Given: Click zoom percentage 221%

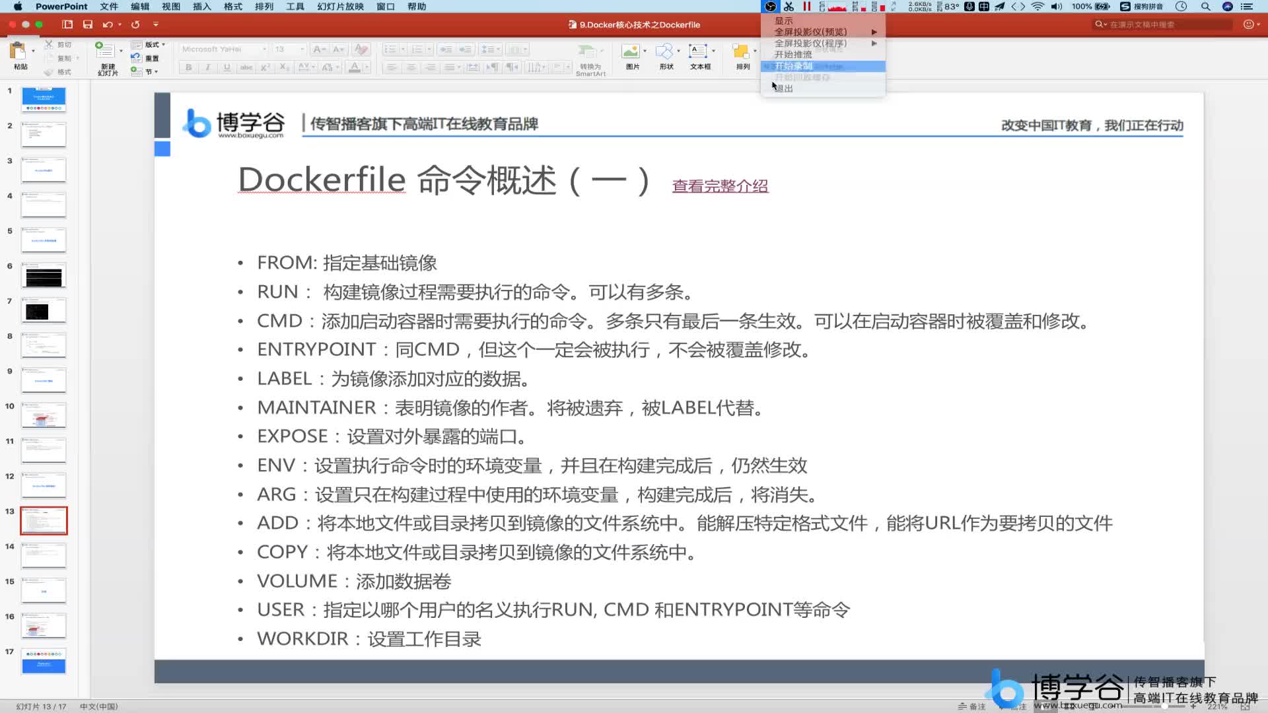Looking at the screenshot, I should pyautogui.click(x=1217, y=706).
